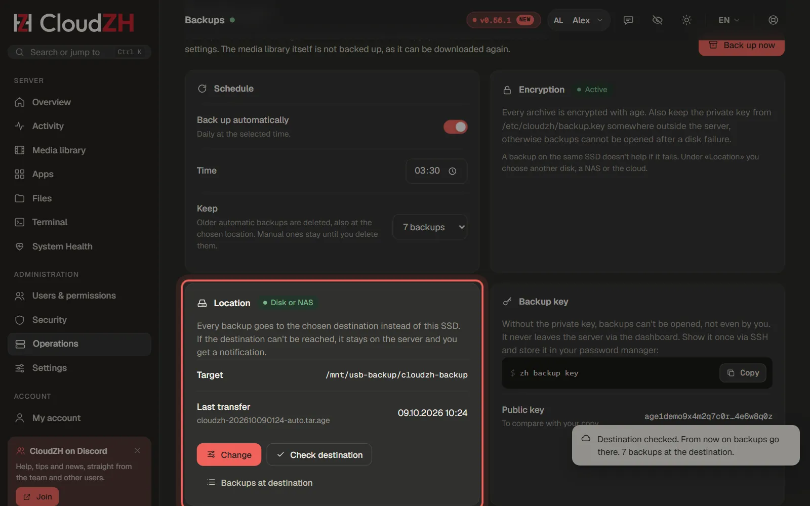Viewport: 810px width, 506px height.
Task: Focus the Search or jump to field
Action: [79, 52]
